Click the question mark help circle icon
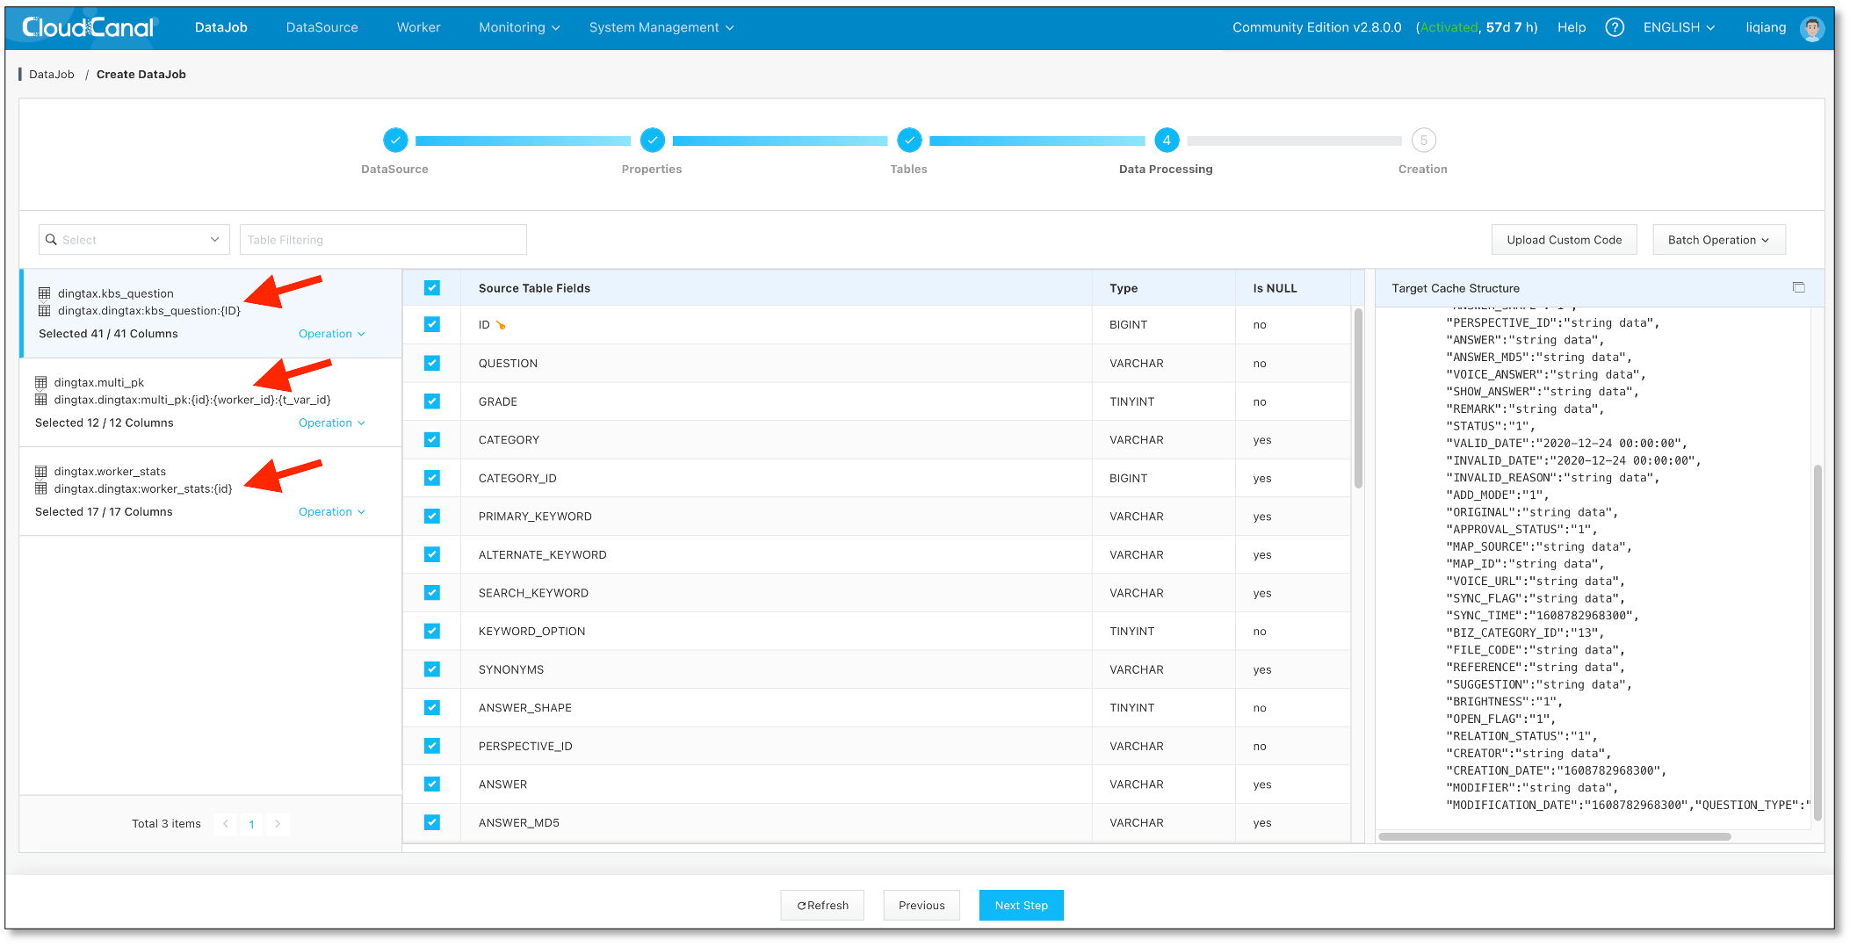 (x=1615, y=27)
